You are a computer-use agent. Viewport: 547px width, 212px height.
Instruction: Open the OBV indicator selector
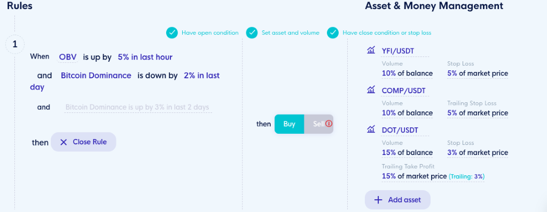click(68, 57)
